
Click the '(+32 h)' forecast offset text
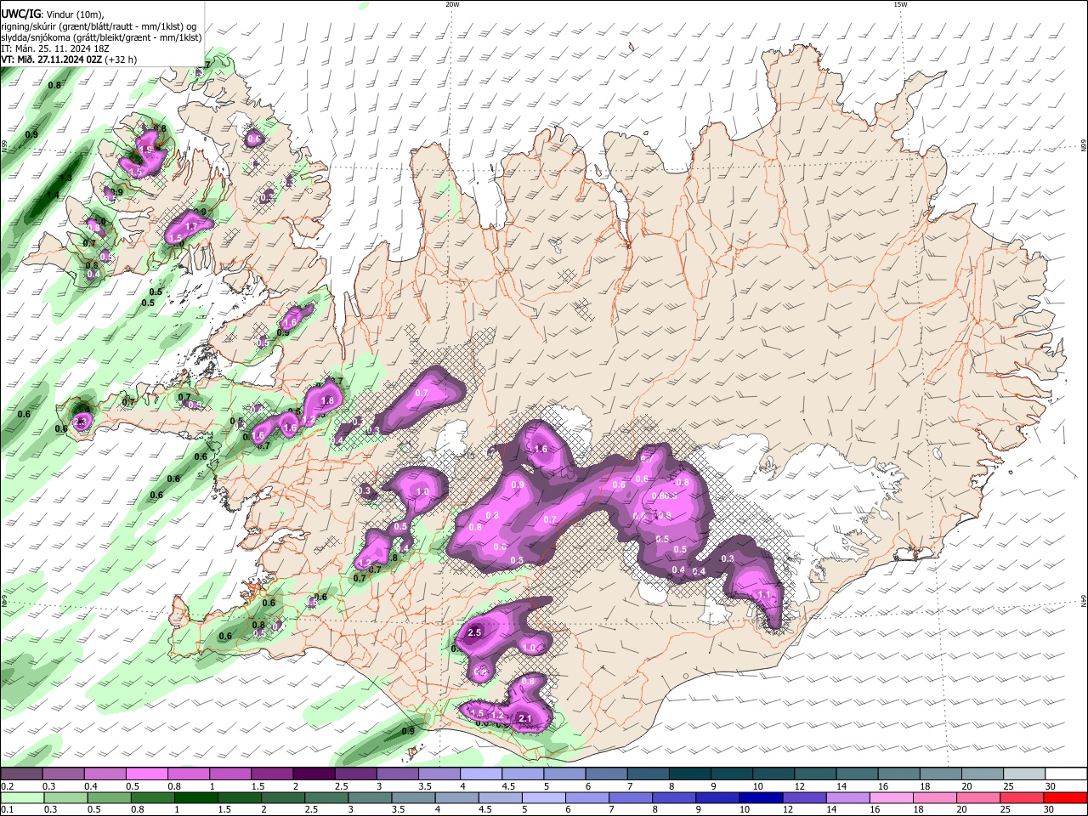tap(122, 59)
